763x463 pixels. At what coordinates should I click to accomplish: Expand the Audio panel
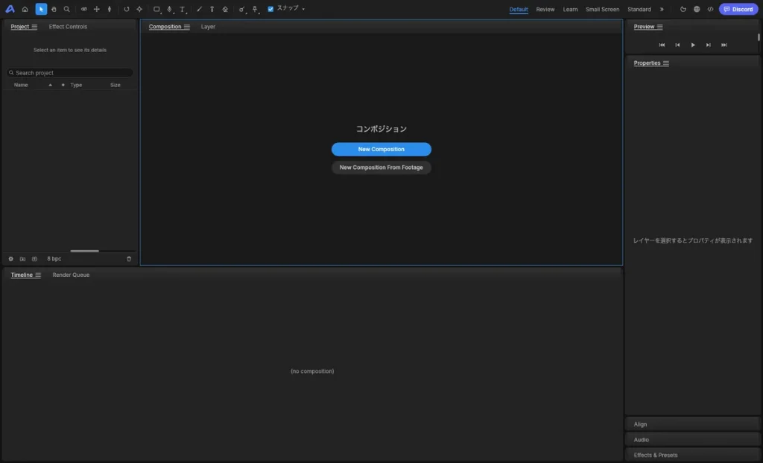(x=692, y=440)
